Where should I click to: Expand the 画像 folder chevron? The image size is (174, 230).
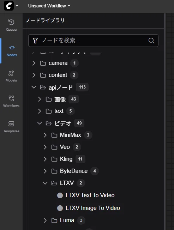39,99
